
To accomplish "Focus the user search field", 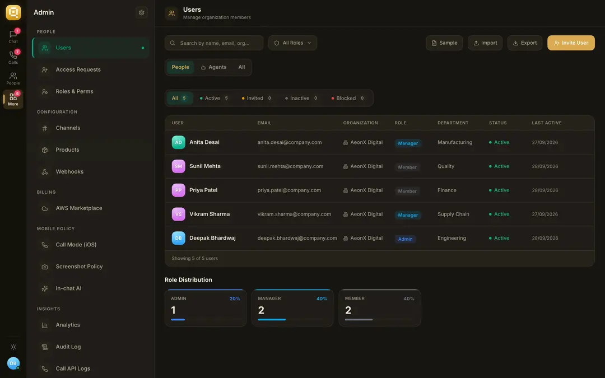I will 214,43.
